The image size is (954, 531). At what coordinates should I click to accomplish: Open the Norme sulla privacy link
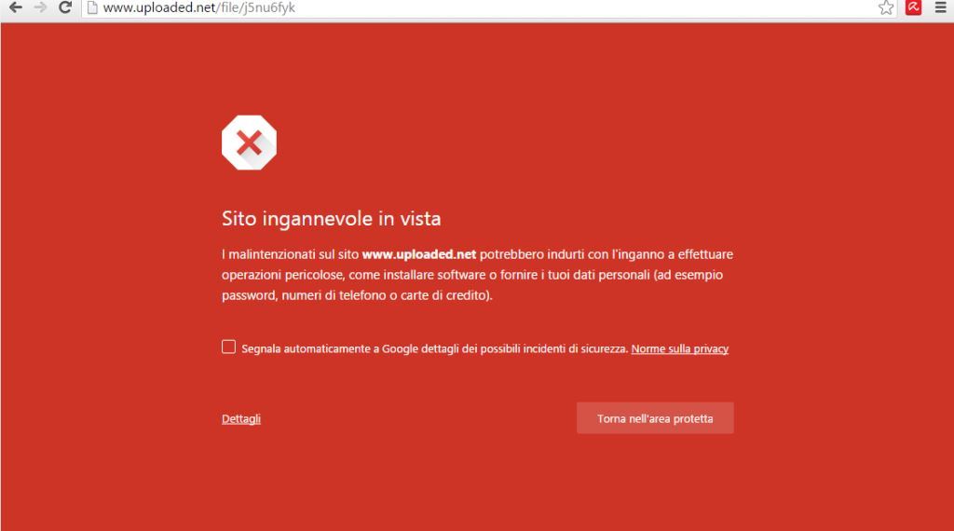pos(679,348)
